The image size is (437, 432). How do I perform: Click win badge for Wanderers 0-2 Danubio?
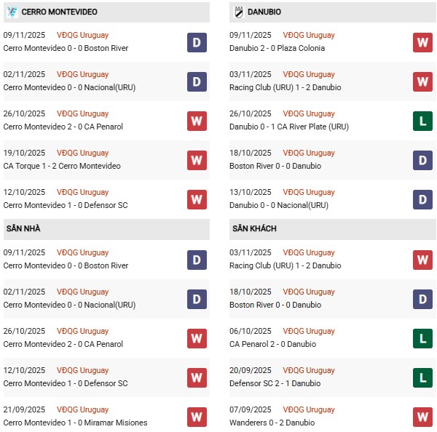click(423, 417)
